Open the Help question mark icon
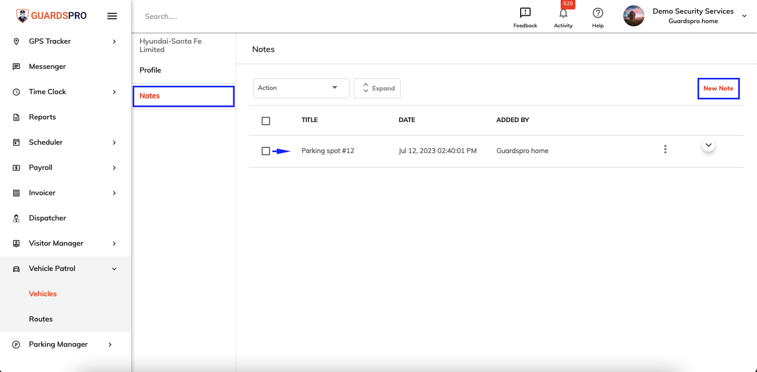This screenshot has width=757, height=372. 597,13
